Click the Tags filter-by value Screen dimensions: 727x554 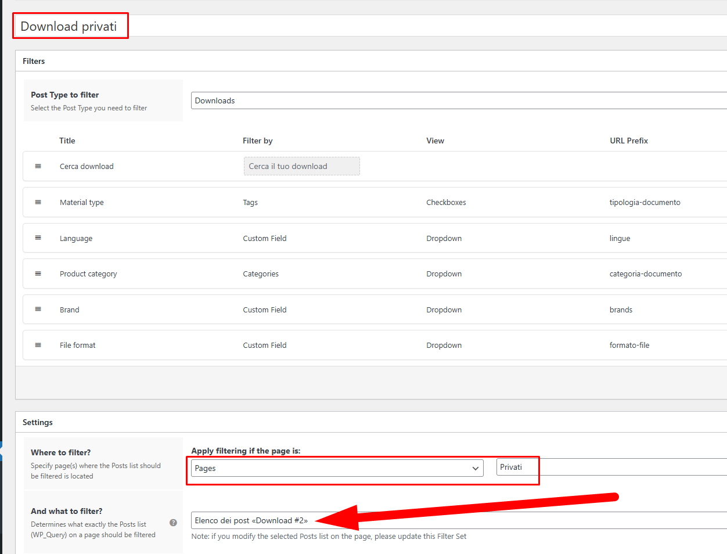click(x=250, y=202)
